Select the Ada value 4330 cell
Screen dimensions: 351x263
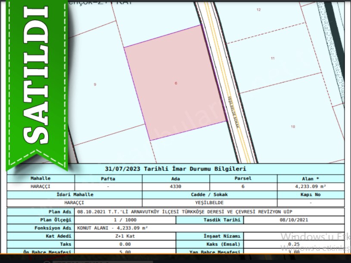176,187
